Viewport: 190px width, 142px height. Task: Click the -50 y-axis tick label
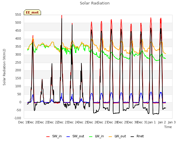[18, 110]
